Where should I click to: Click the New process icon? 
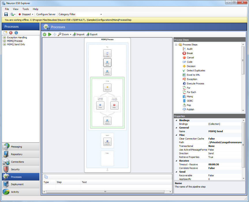[5, 33]
